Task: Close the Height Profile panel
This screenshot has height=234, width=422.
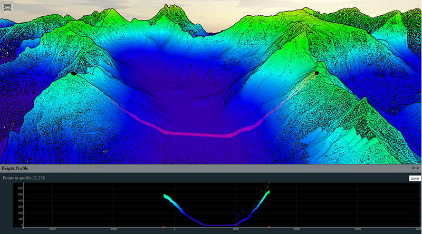Action: click(418, 168)
